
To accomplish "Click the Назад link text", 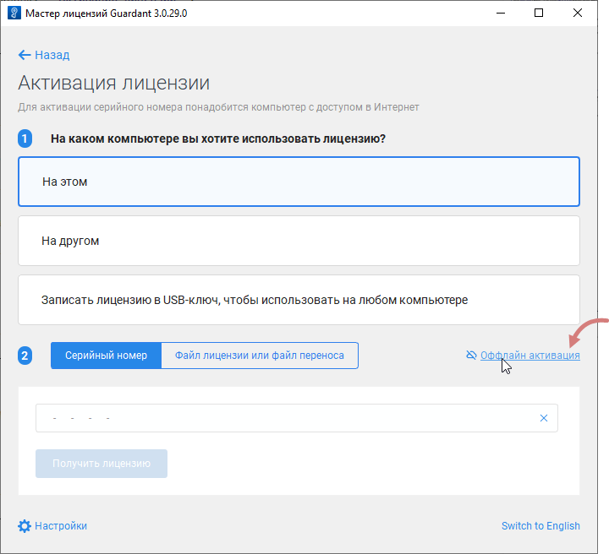I will point(52,55).
